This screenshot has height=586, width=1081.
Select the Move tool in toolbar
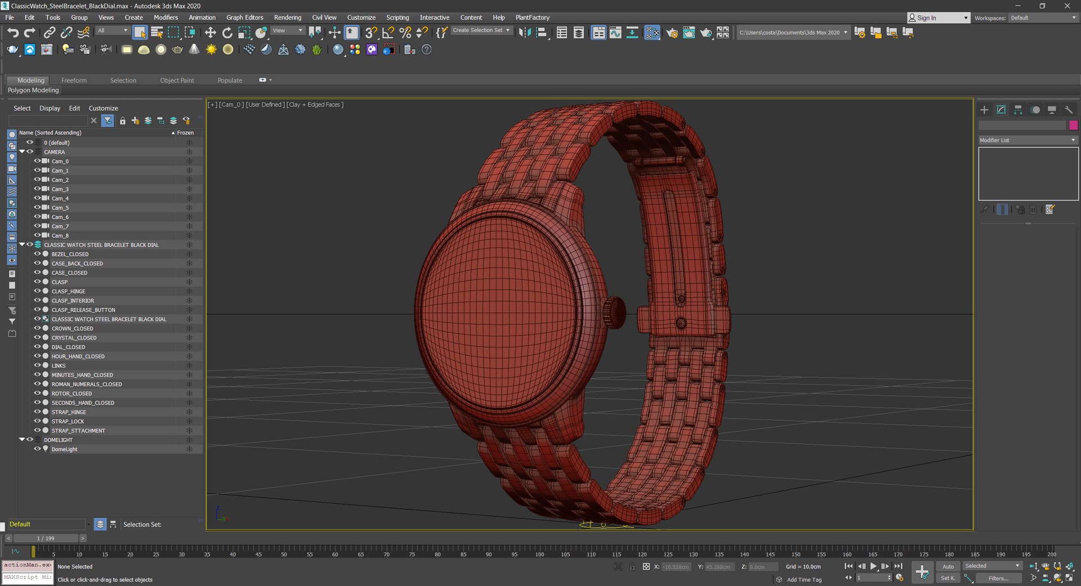(210, 33)
